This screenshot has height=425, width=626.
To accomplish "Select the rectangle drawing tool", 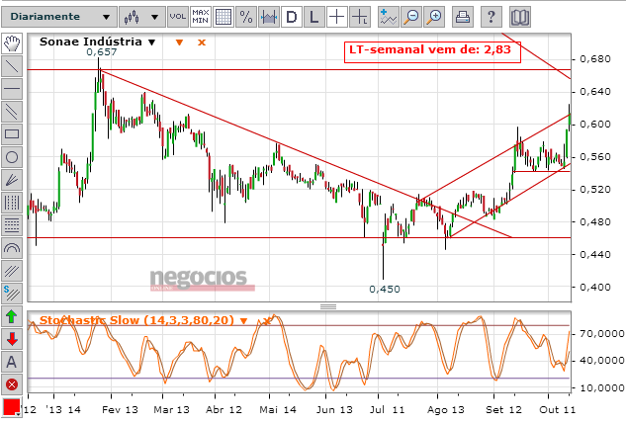I will tap(12, 134).
